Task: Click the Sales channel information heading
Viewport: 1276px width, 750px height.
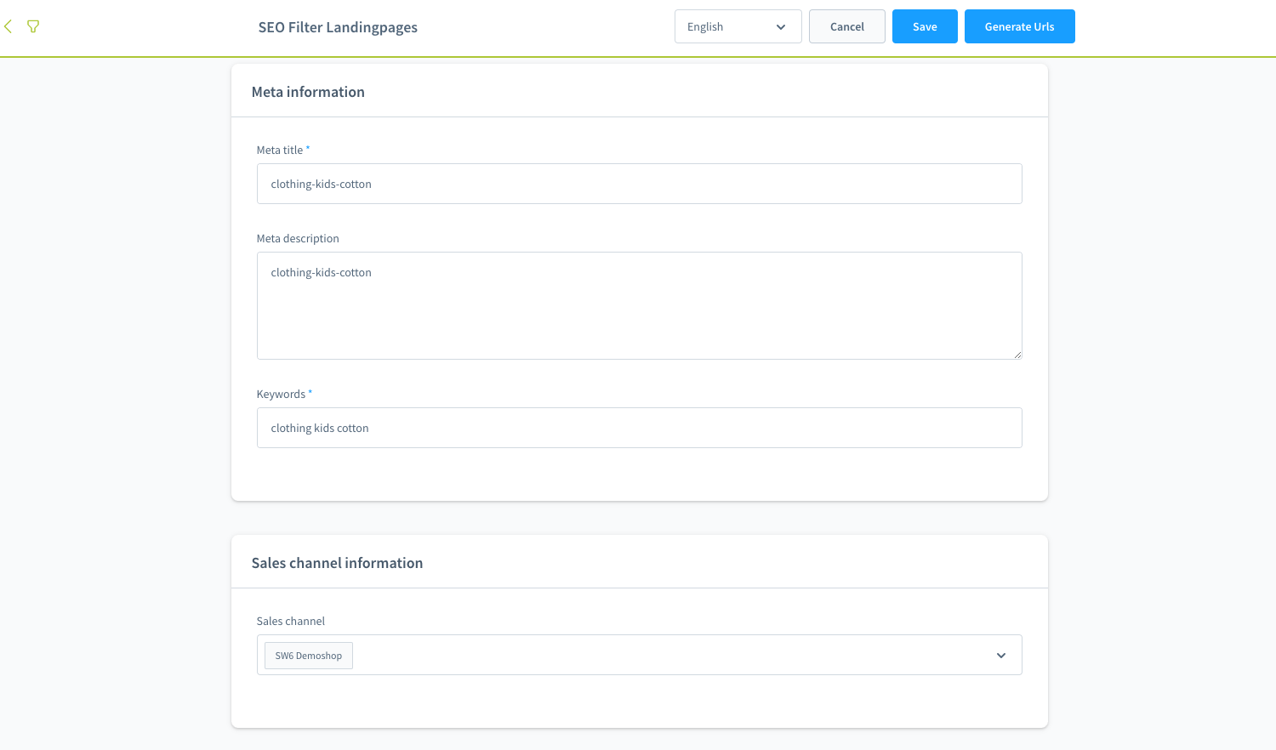Action: tap(337, 563)
